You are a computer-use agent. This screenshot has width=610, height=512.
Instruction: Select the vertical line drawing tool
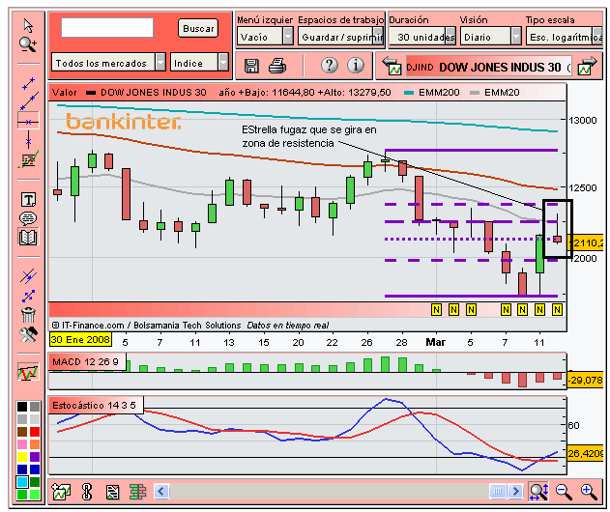28,140
